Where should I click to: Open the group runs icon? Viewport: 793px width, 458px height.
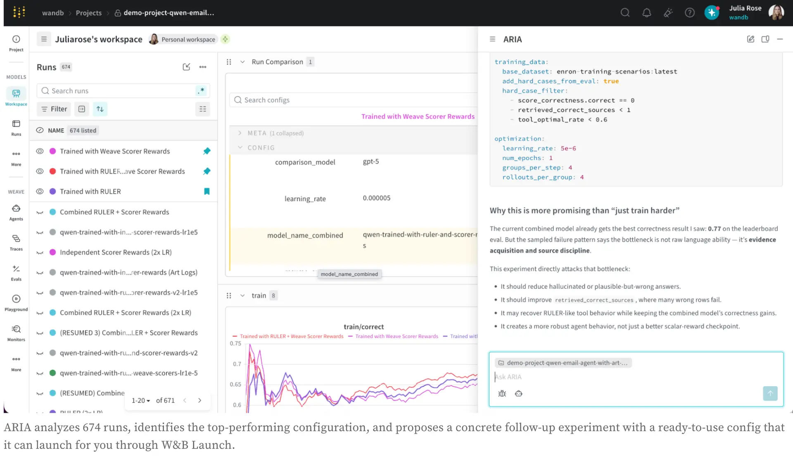(82, 109)
